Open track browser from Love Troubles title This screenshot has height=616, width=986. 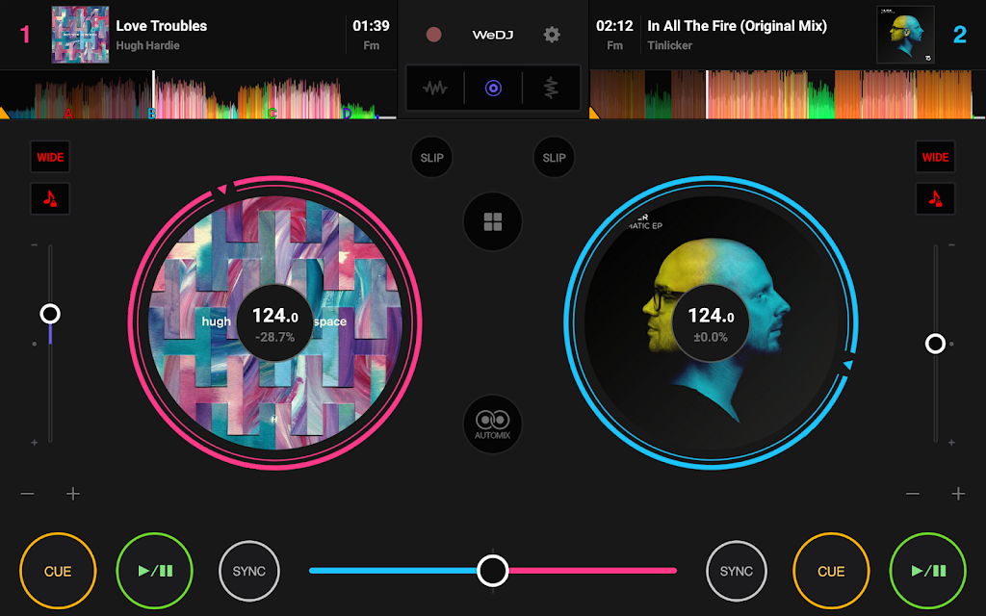[x=161, y=26]
